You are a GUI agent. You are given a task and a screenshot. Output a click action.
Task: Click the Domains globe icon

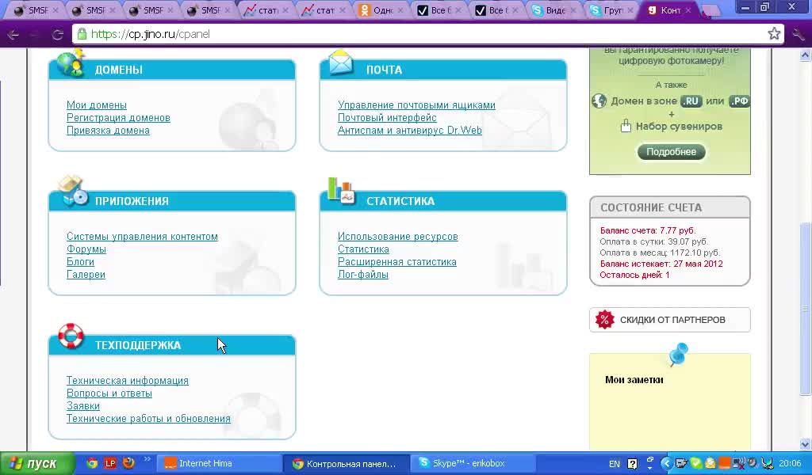tap(71, 63)
